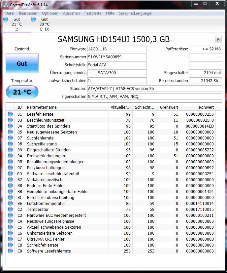
Task: Click the Standard ATA8-ACS field
Action: pos(155,89)
